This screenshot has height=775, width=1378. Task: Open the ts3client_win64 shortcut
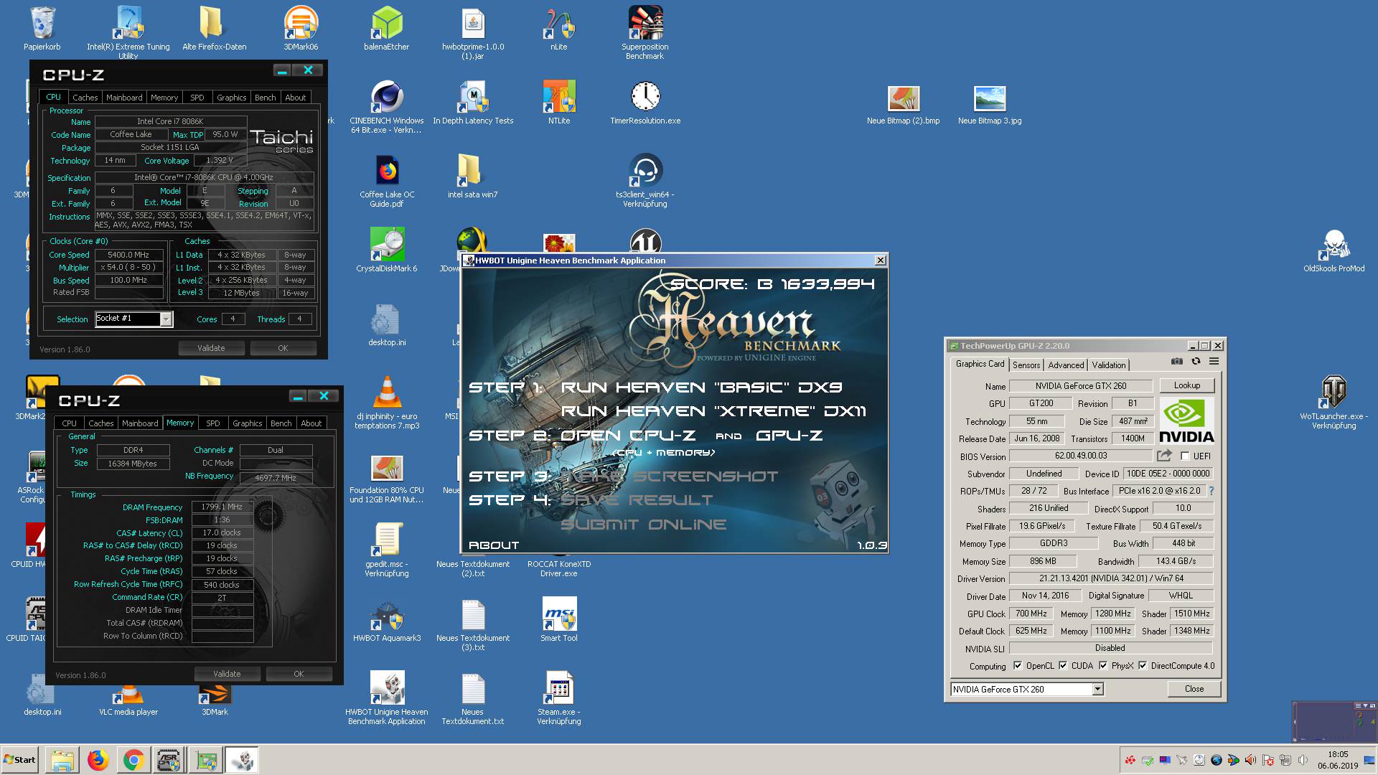point(645,180)
